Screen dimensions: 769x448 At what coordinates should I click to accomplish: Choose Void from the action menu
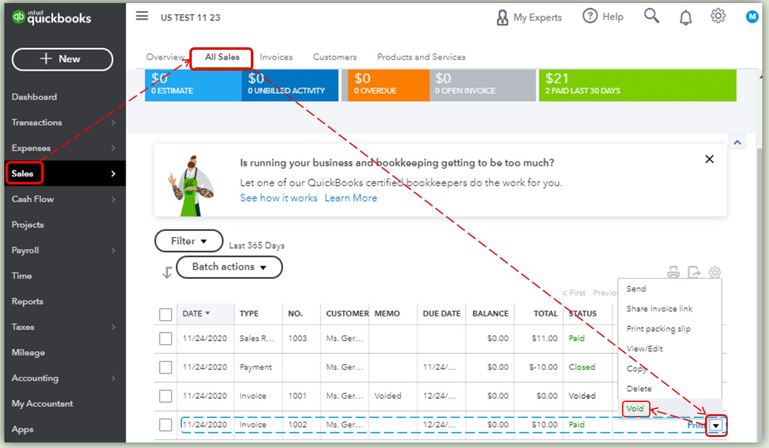(x=635, y=409)
